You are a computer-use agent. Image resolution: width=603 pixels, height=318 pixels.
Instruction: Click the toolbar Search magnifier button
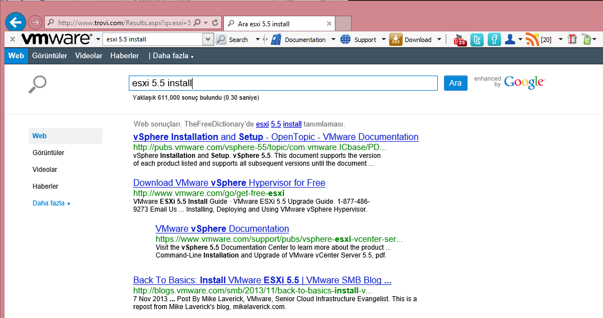pyautogui.click(x=221, y=39)
